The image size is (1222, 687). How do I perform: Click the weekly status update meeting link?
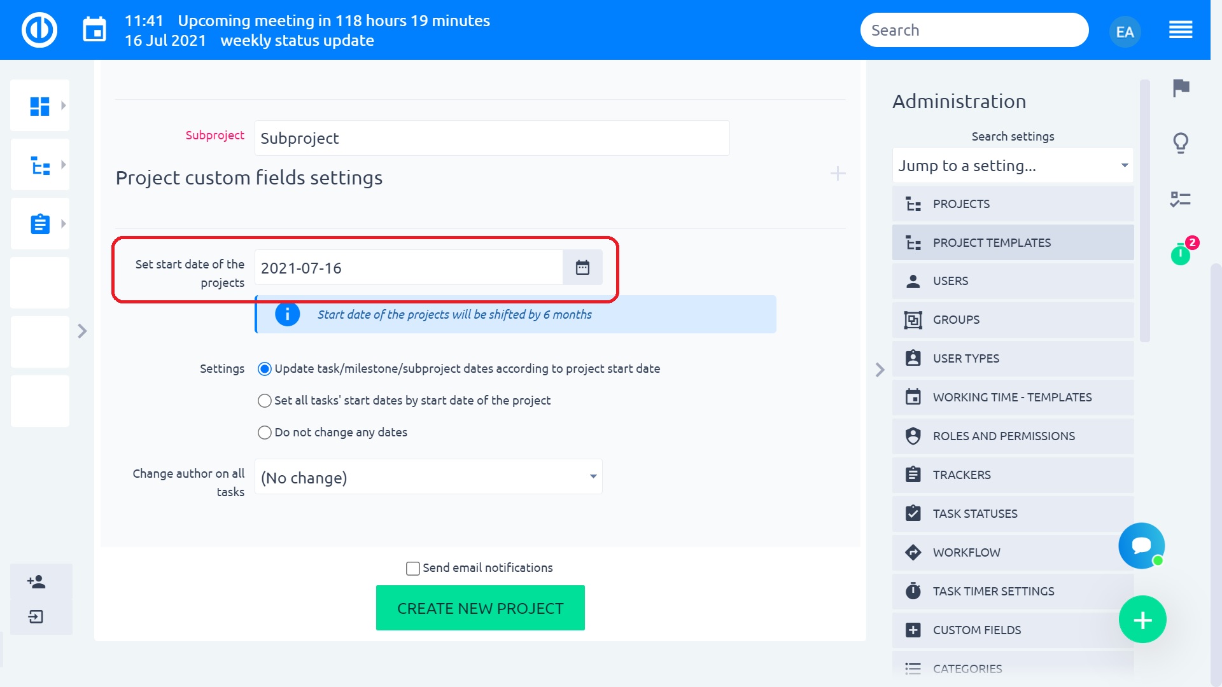pos(297,40)
